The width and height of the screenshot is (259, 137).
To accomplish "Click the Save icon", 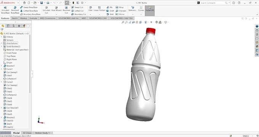I will pos(42,3).
